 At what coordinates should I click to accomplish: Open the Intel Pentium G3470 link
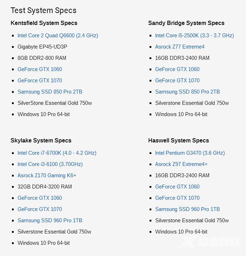(190, 153)
